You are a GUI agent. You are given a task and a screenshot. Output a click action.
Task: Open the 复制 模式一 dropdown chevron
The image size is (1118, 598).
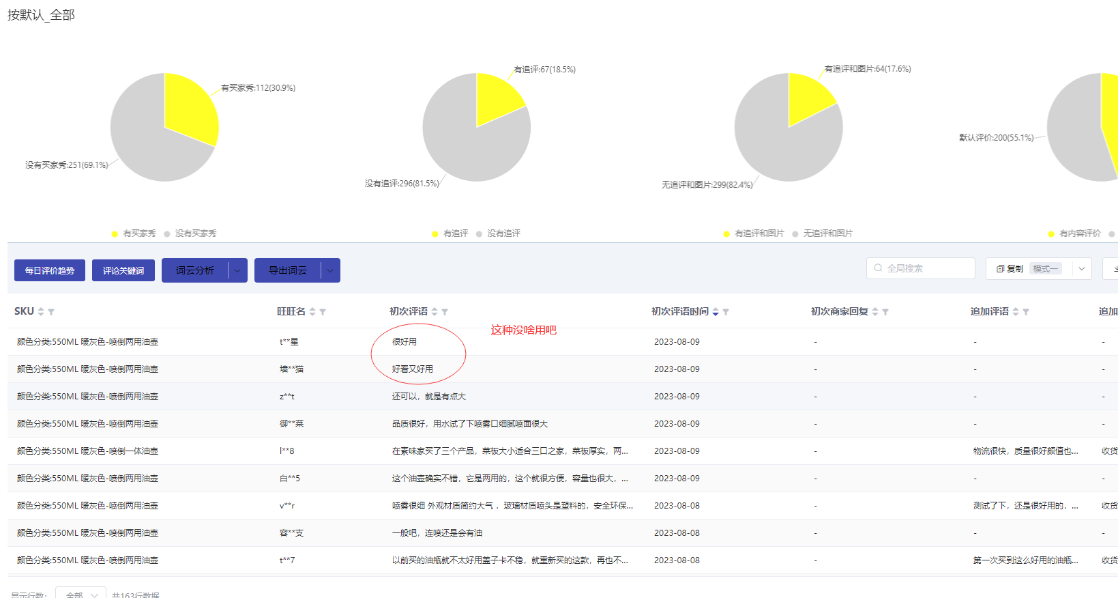(1082, 269)
